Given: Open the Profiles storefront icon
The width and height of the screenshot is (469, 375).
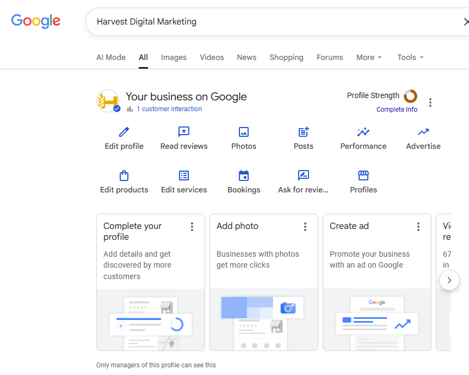Looking at the screenshot, I should coord(363,176).
